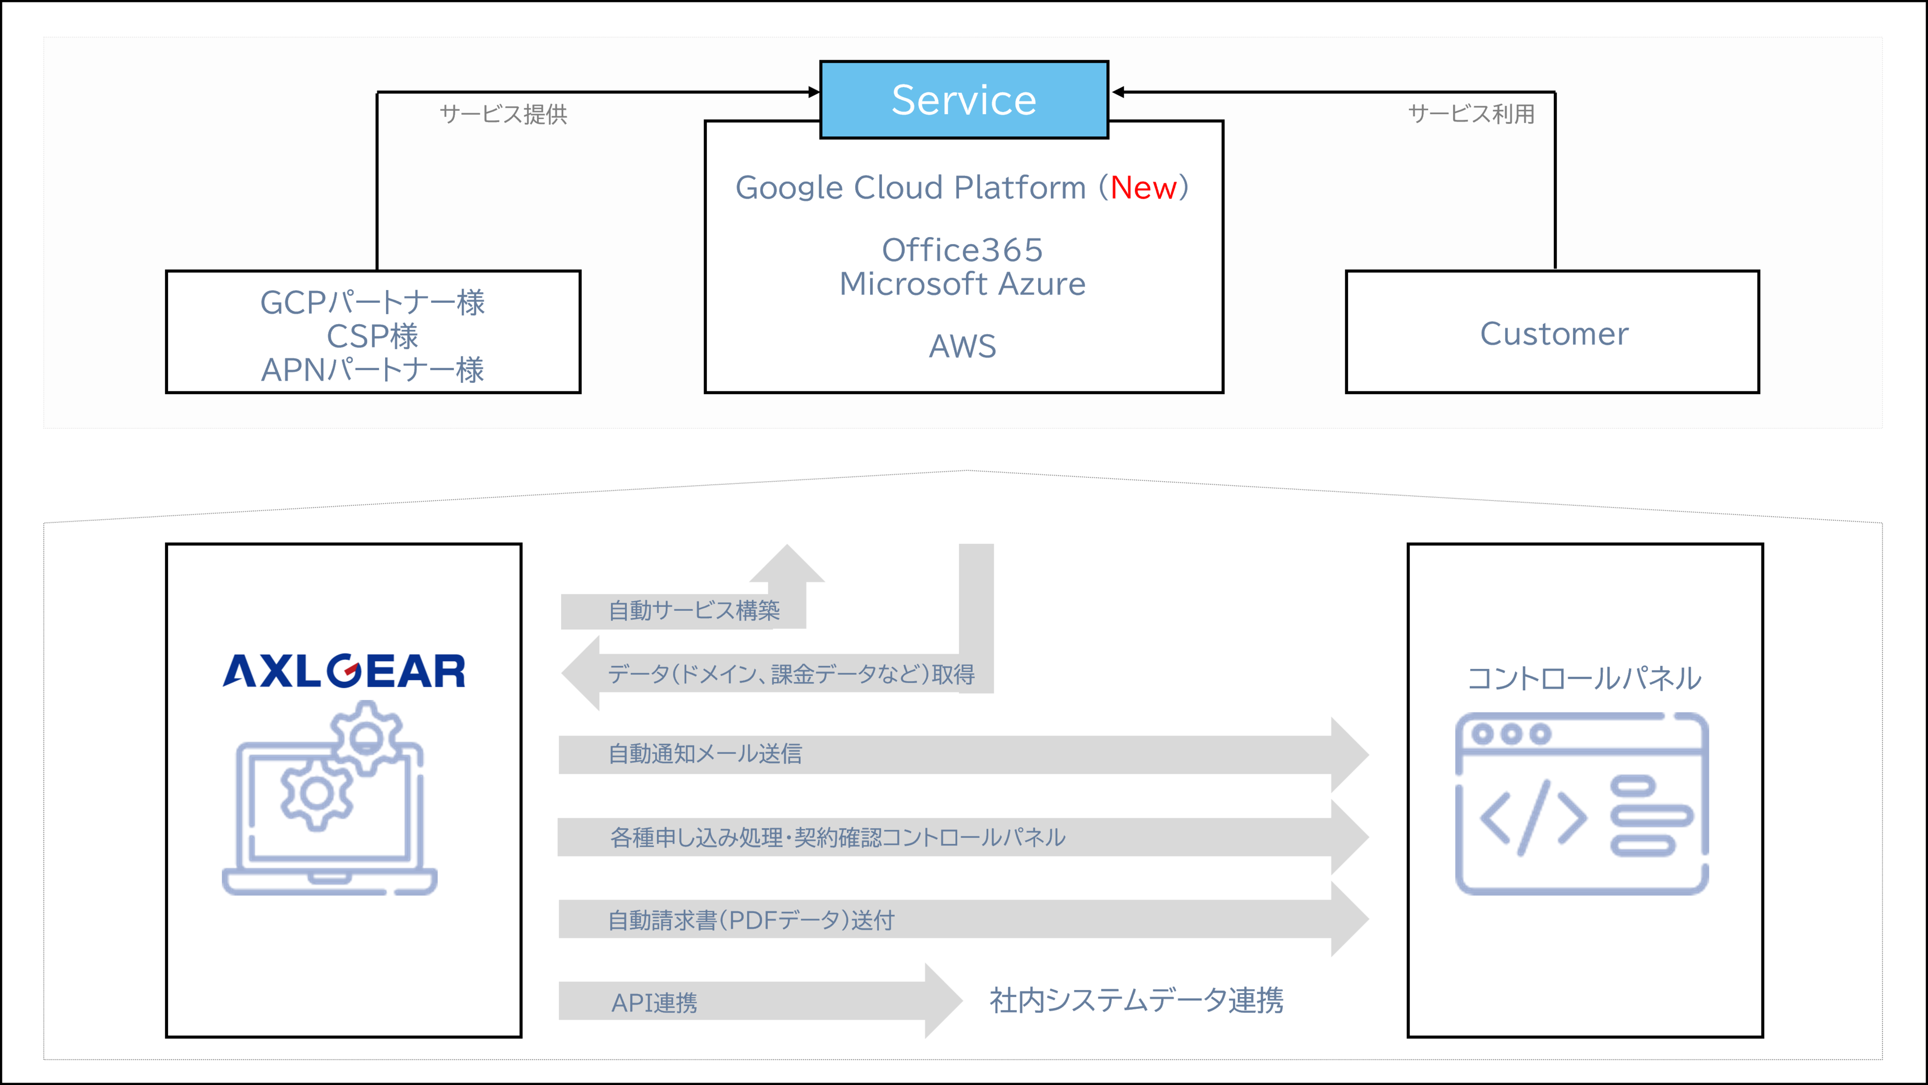Click the AXLGEAR logo
This screenshot has width=1928, height=1085.
(344, 670)
